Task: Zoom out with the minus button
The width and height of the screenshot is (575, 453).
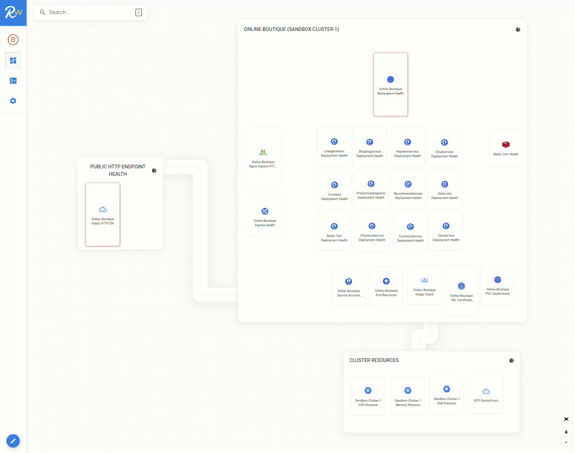Action: (566, 442)
